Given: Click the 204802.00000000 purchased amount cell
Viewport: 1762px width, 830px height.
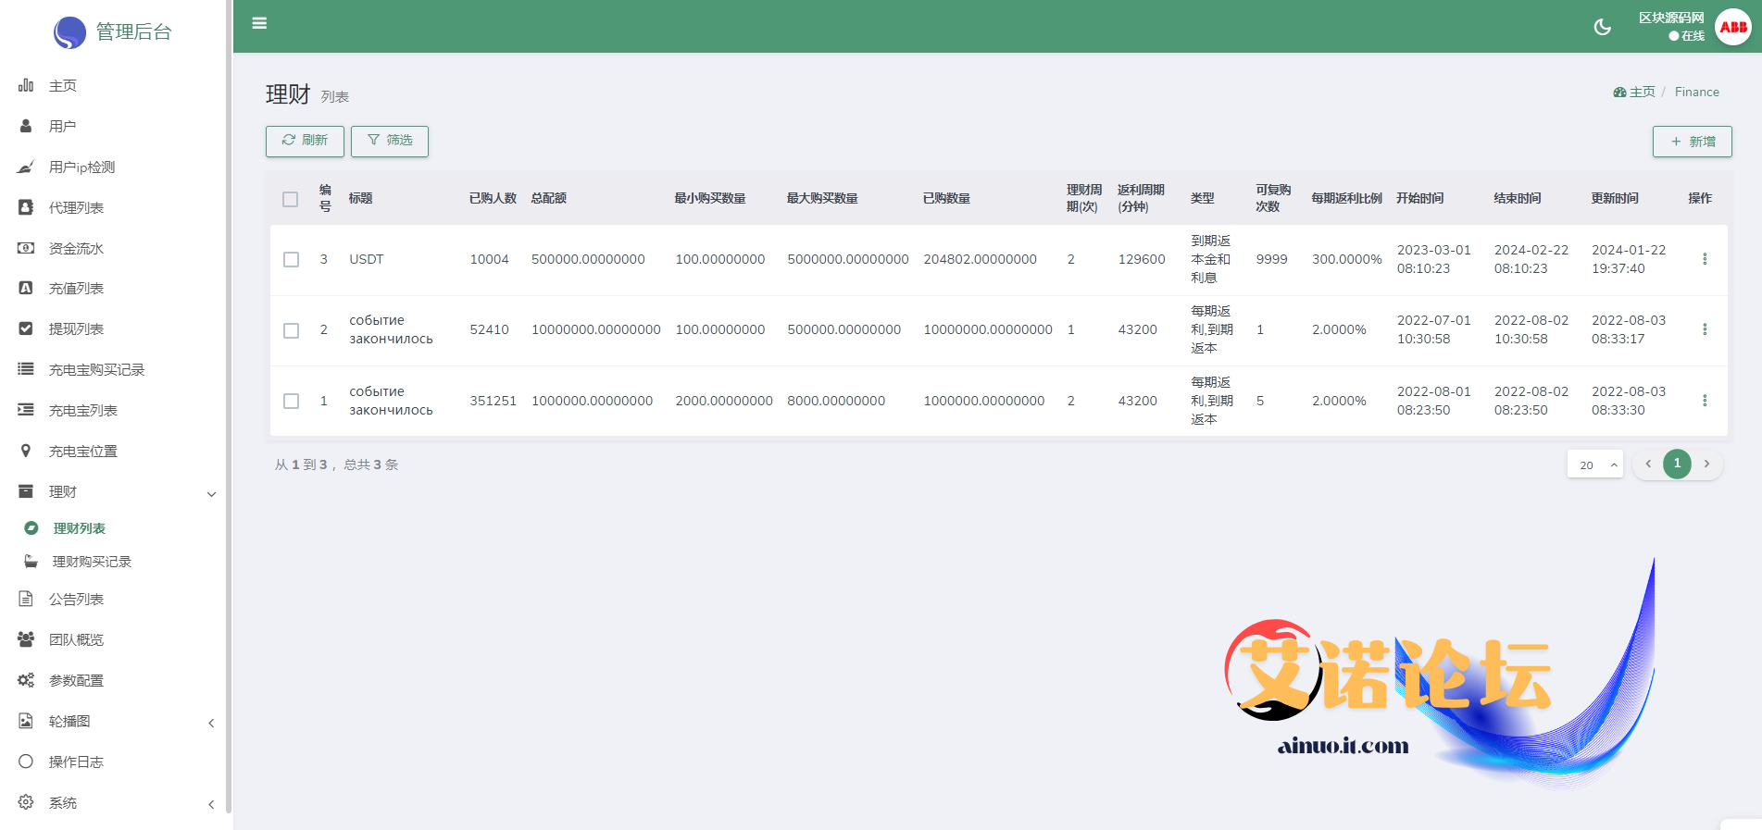Looking at the screenshot, I should point(980,259).
